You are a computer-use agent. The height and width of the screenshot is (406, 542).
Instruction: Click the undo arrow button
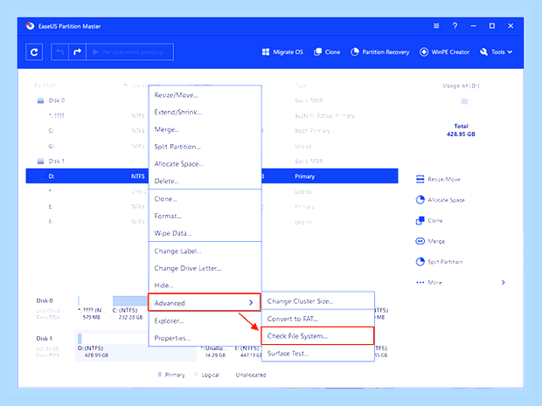click(x=59, y=52)
